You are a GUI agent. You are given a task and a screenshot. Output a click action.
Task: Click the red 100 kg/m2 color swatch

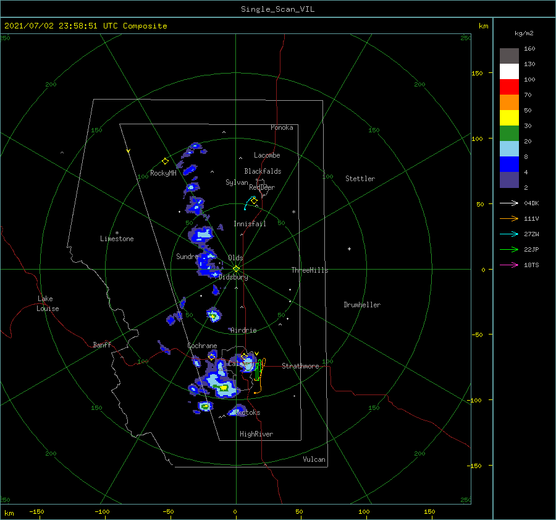(x=509, y=87)
